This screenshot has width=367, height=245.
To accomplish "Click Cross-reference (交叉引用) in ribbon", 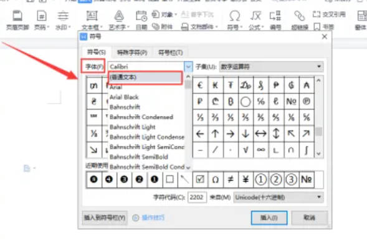I will point(329,14).
